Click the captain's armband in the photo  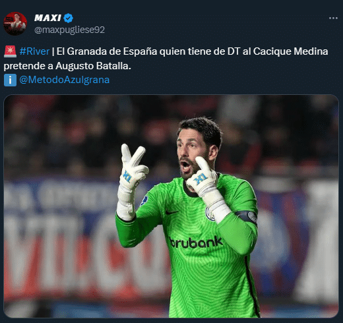click(x=247, y=216)
